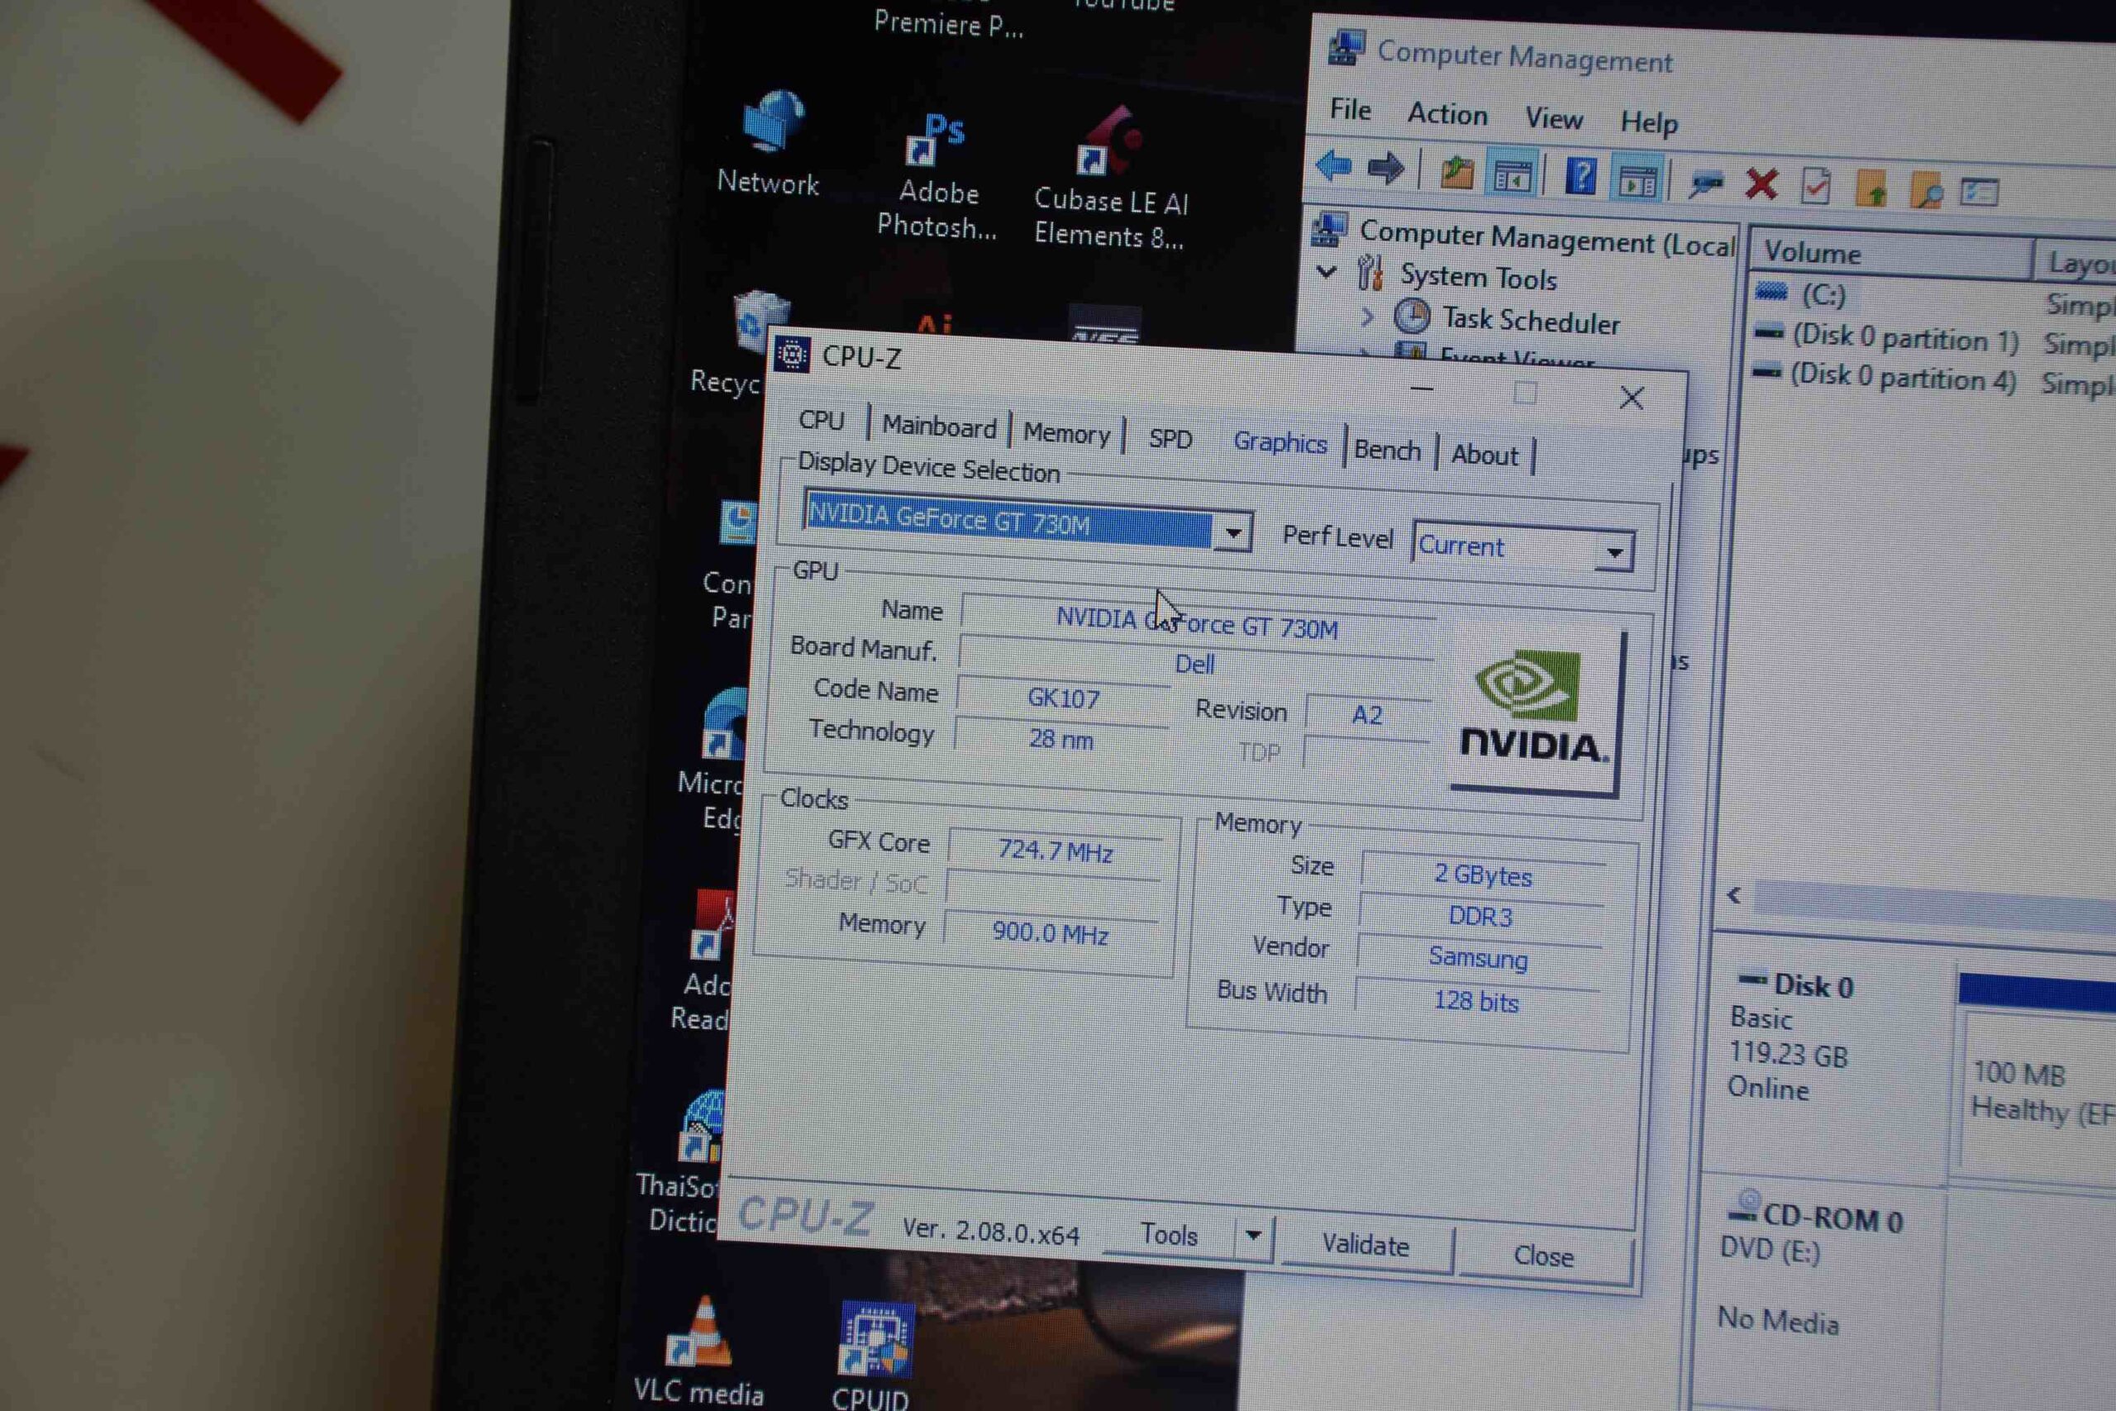Screen dimensions: 2116x1411
Task: Switch to the Memory tab
Action: [1067, 433]
